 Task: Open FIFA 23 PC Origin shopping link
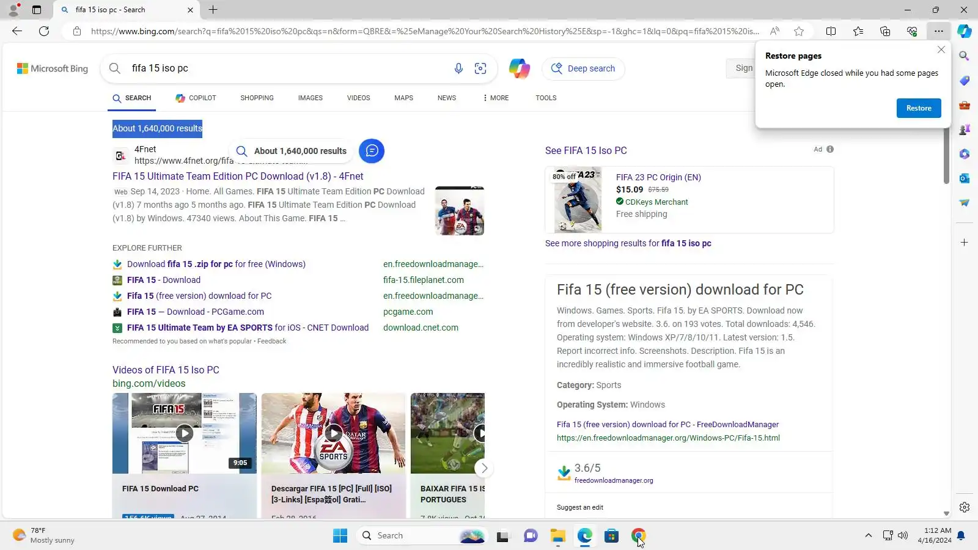[x=658, y=177]
